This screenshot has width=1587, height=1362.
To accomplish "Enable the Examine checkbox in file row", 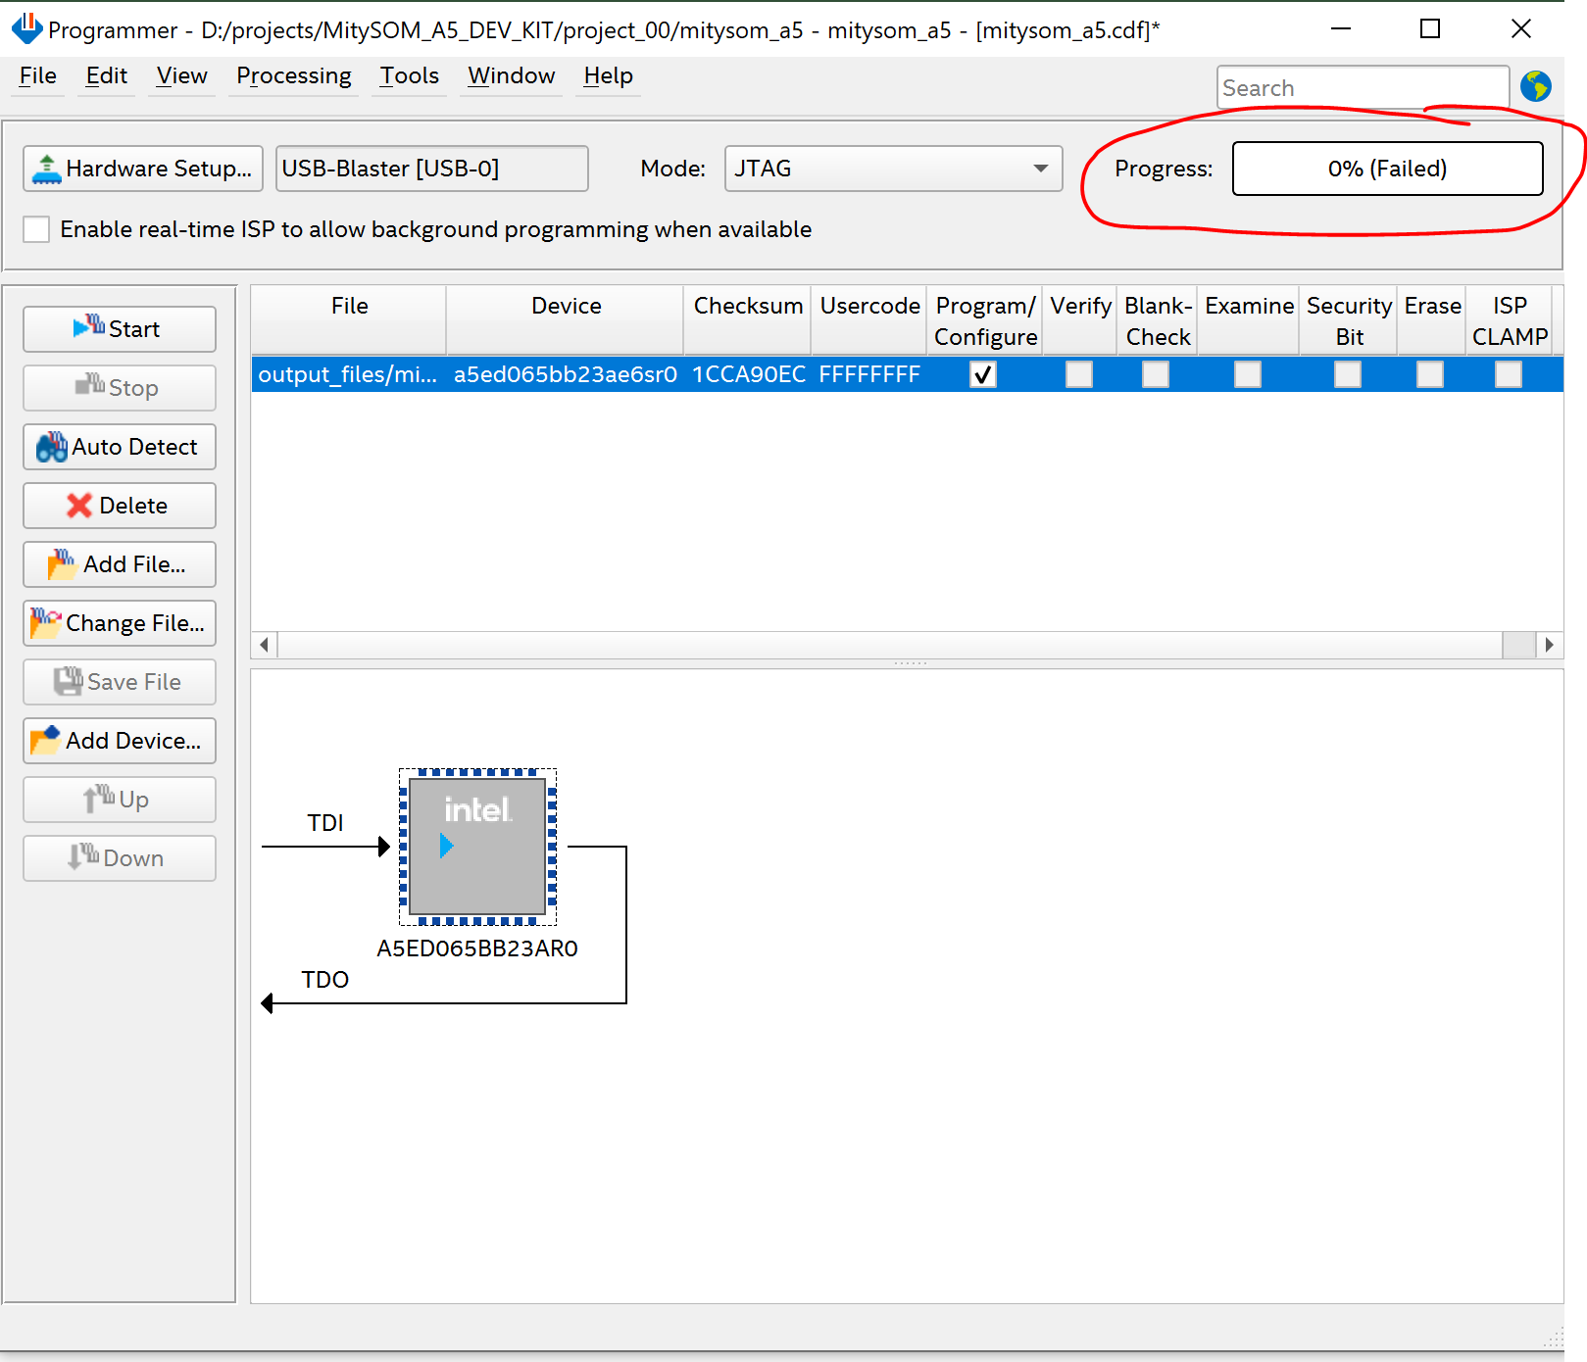I will coord(1248,374).
